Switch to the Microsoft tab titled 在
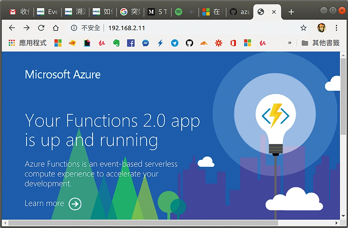The image size is (348, 228). (213, 12)
